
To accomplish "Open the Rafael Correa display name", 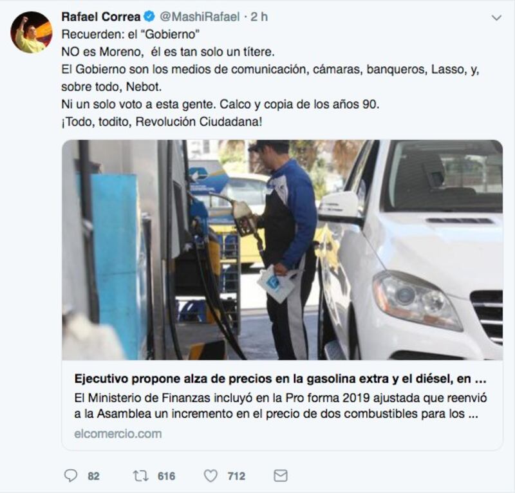I will point(101,17).
